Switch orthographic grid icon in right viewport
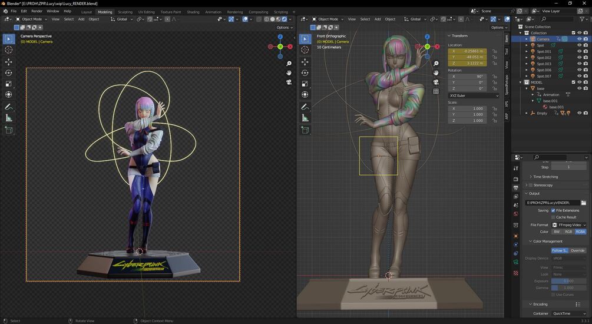This screenshot has height=324, width=592. pyautogui.click(x=436, y=91)
